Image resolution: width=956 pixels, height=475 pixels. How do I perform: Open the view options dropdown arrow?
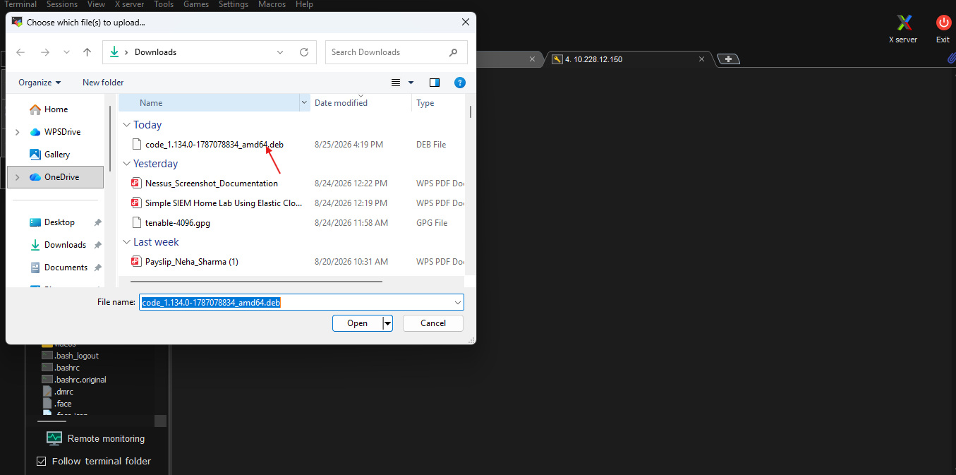click(x=411, y=83)
